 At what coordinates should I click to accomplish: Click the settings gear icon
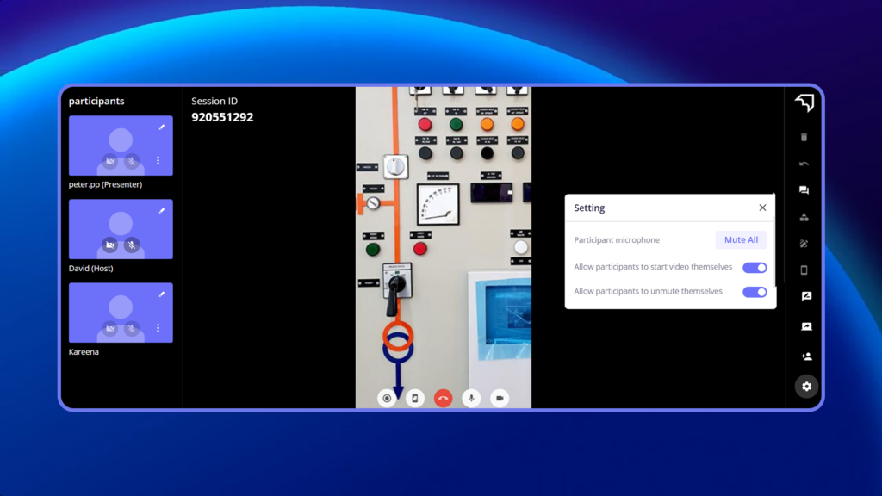pos(806,387)
